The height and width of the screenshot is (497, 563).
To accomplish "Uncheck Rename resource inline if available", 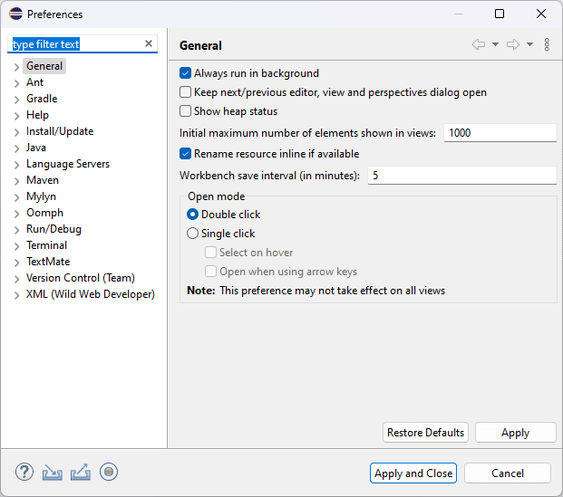I will 185,154.
